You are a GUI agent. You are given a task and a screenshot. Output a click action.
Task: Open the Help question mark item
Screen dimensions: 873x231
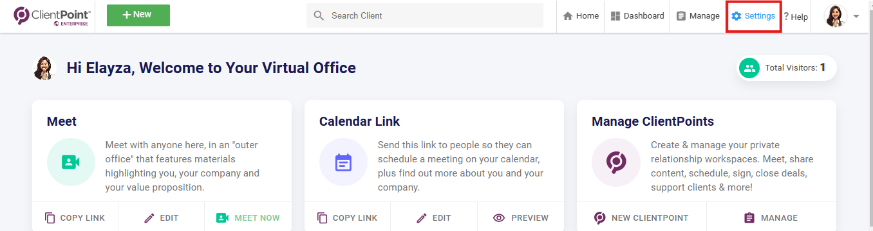tap(796, 17)
